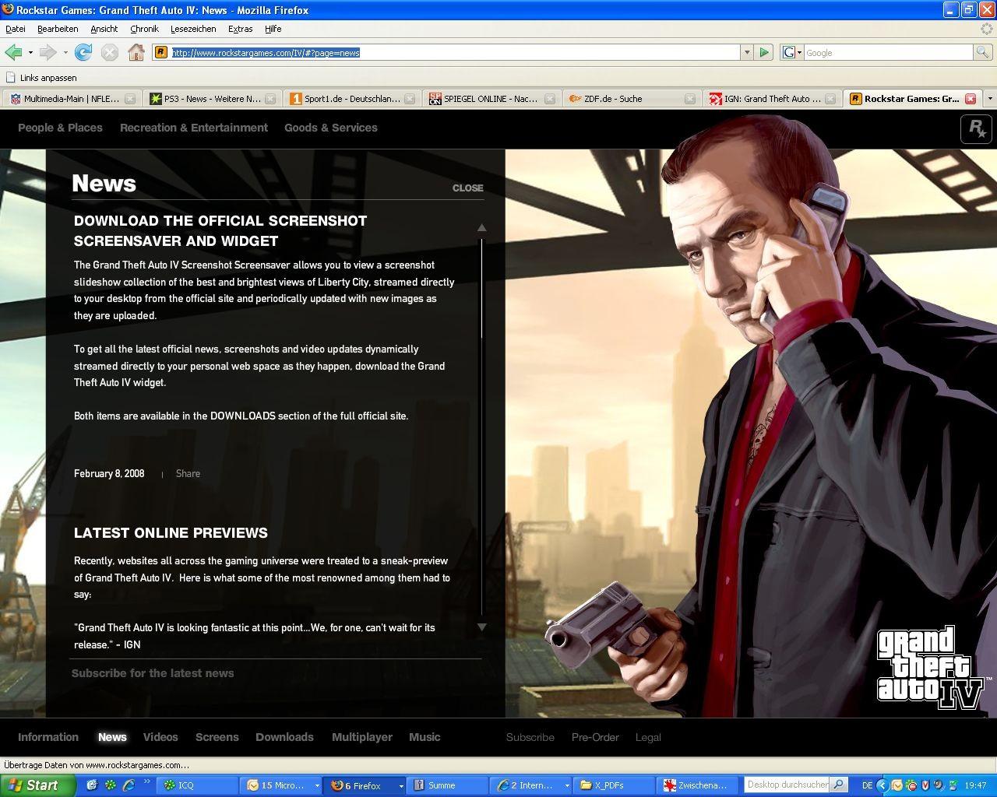Go to the Firefox home page icon
Image resolution: width=997 pixels, height=797 pixels.
coord(136,52)
